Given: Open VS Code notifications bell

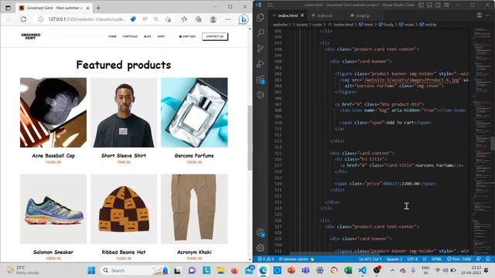Looking at the screenshot, I should tap(488, 259).
